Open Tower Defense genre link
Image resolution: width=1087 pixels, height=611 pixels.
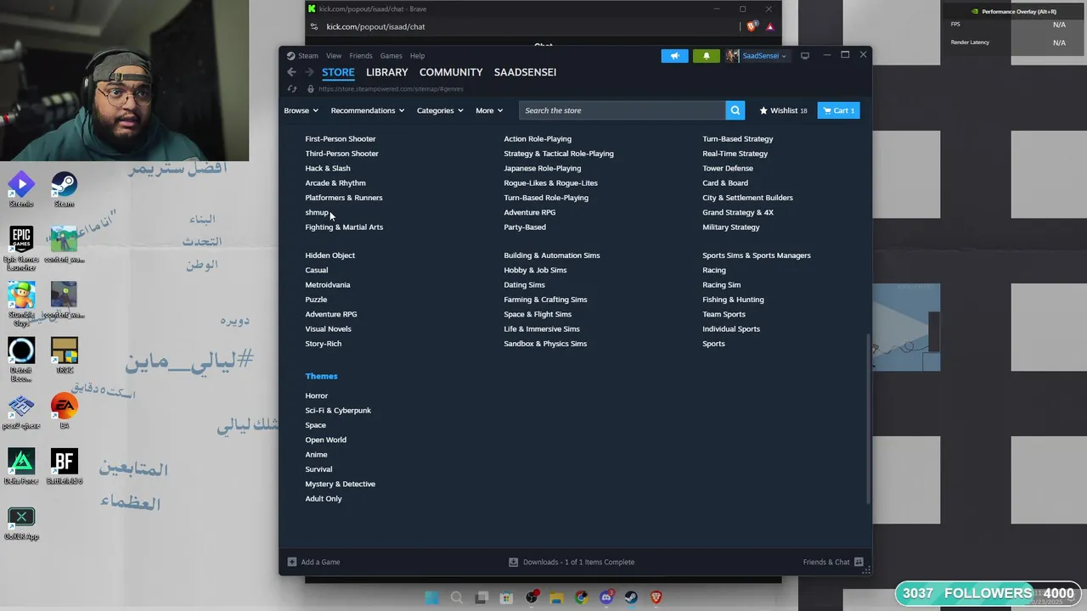[728, 168]
